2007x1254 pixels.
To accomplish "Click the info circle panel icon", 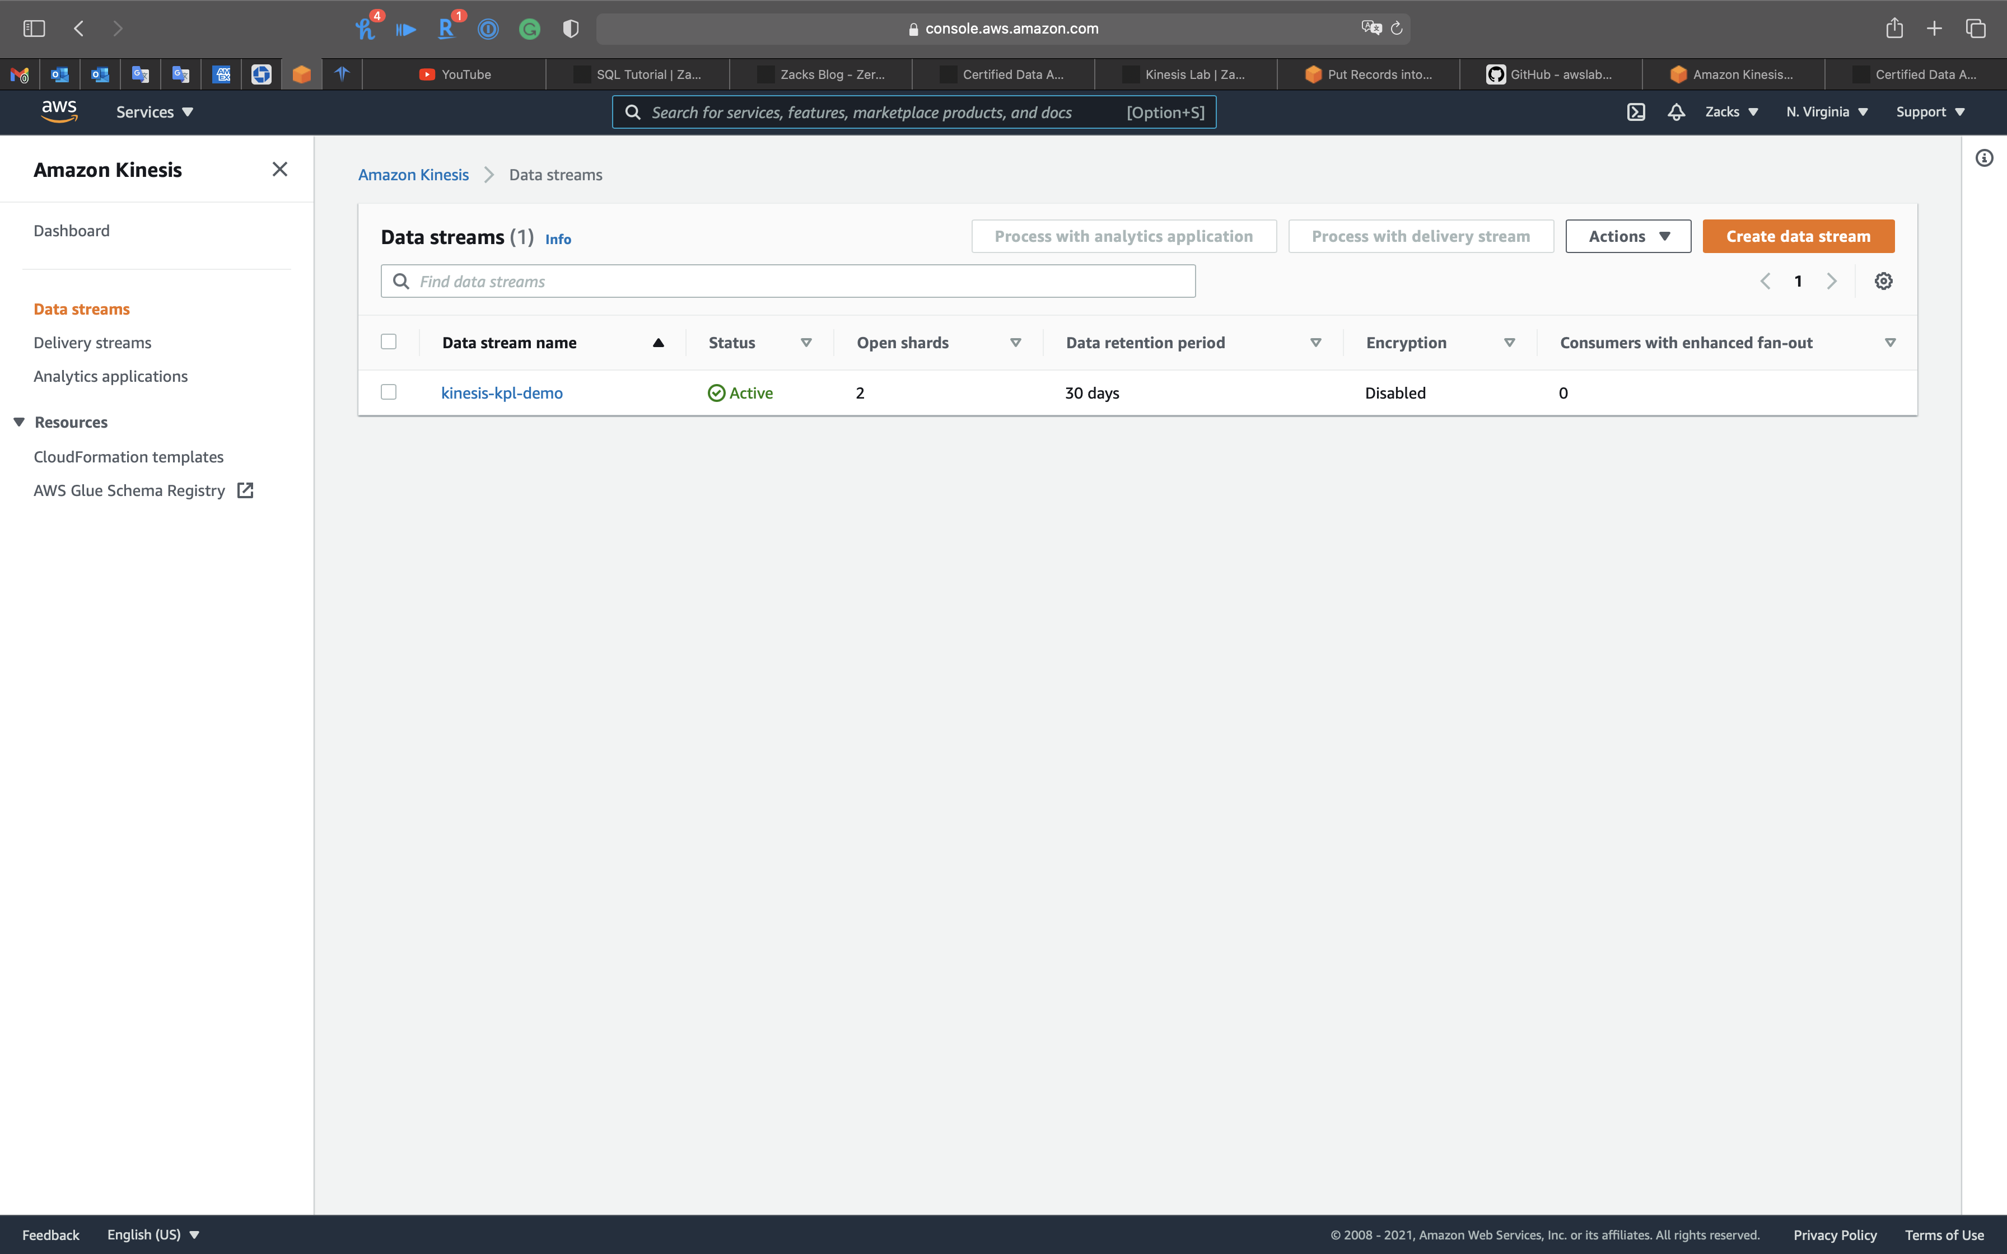I will tap(1984, 158).
